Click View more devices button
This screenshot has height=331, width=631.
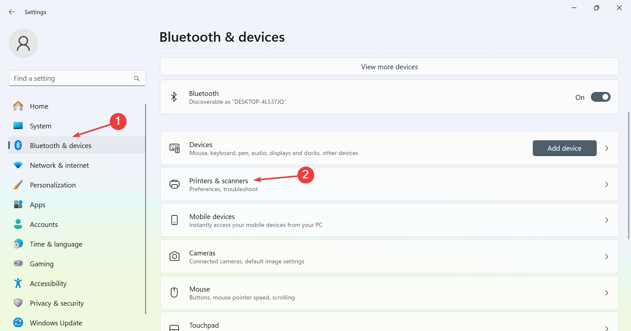389,67
